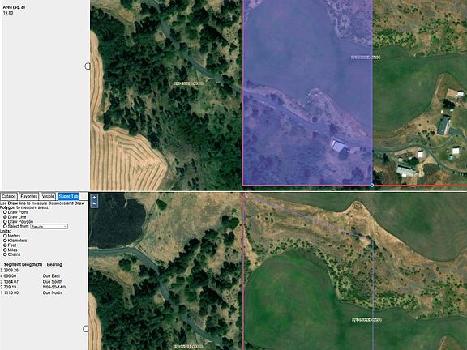Select the Draw Line option
Screen dimensions: 467x350
[5, 217]
